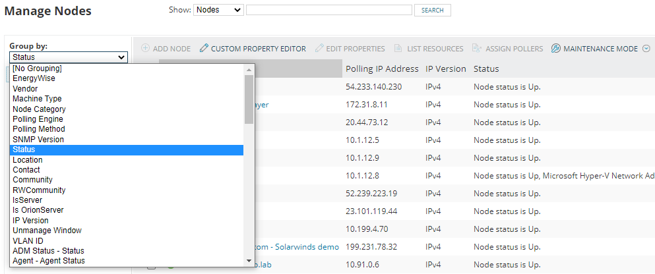Expand the Maintenance Mode dropdown arrow
This screenshot has width=655, height=274.
coord(647,48)
